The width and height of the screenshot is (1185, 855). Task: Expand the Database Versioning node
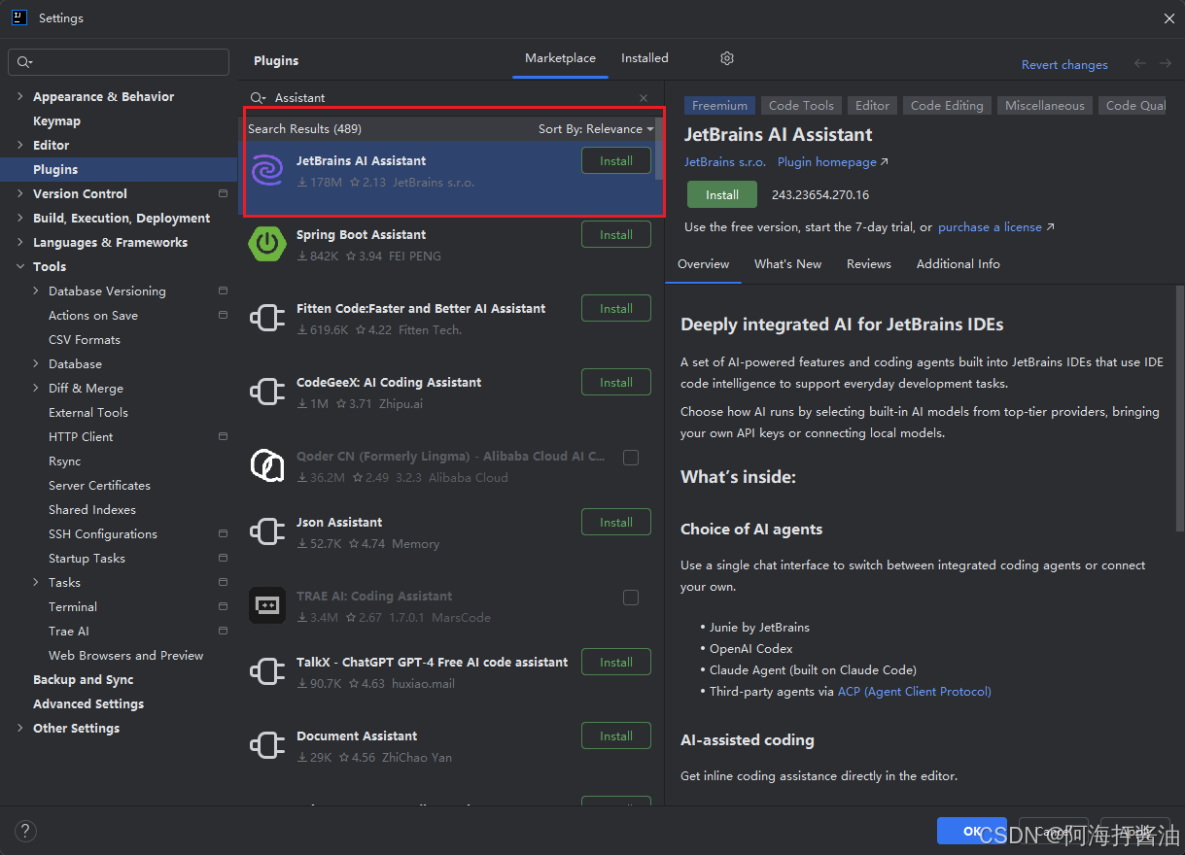pos(36,291)
